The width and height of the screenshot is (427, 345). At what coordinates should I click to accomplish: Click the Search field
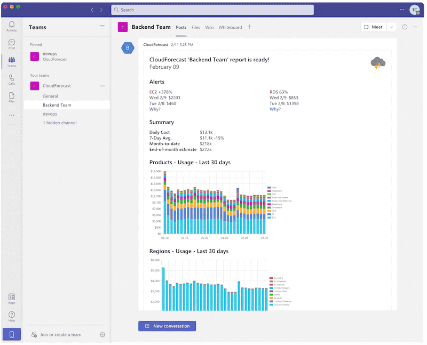[212, 10]
